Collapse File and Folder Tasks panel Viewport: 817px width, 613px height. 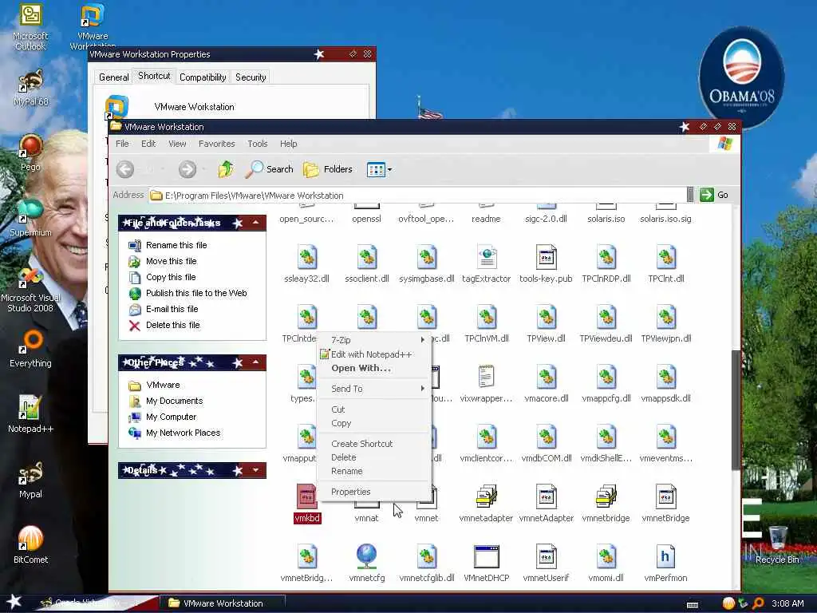pos(256,223)
